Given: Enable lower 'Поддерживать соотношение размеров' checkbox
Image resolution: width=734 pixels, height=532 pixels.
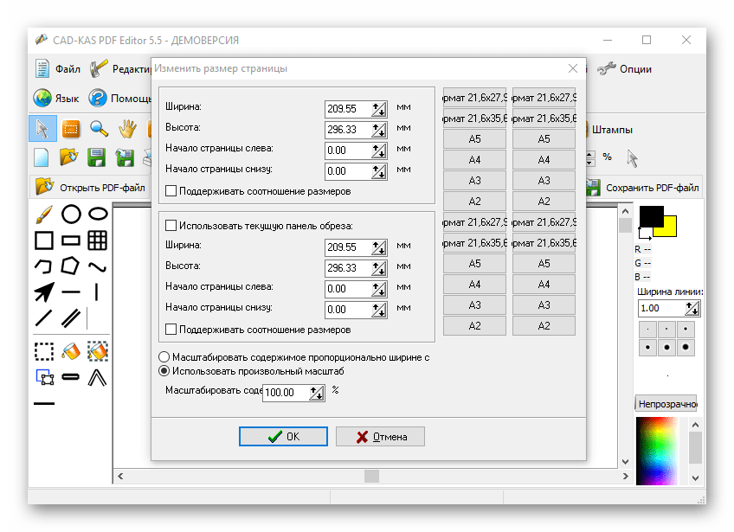Looking at the screenshot, I should 171,330.
